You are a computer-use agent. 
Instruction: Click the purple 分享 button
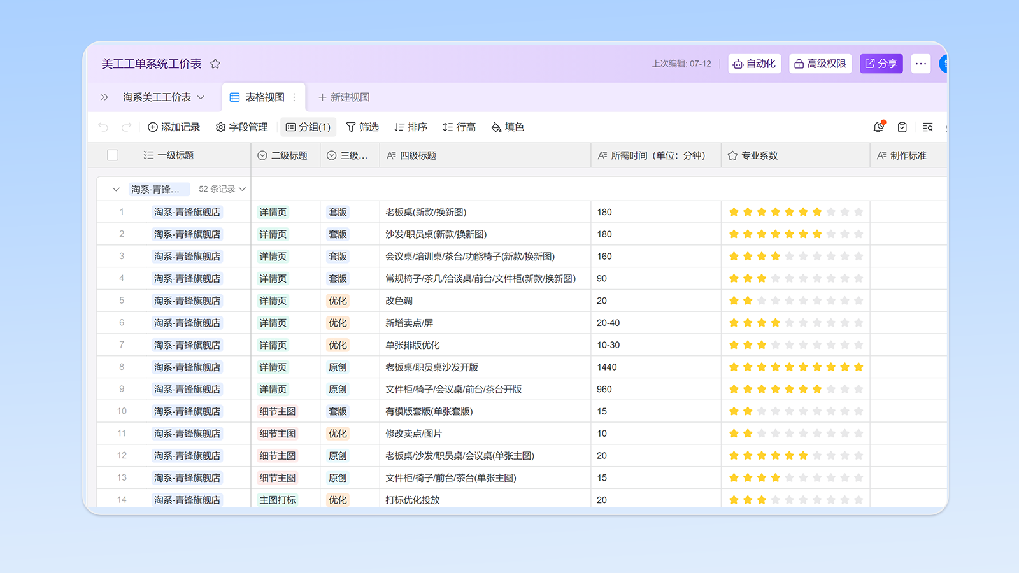881,64
